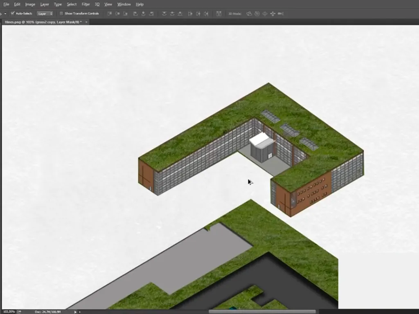Click the Align Right Edges icon

click(x=151, y=13)
